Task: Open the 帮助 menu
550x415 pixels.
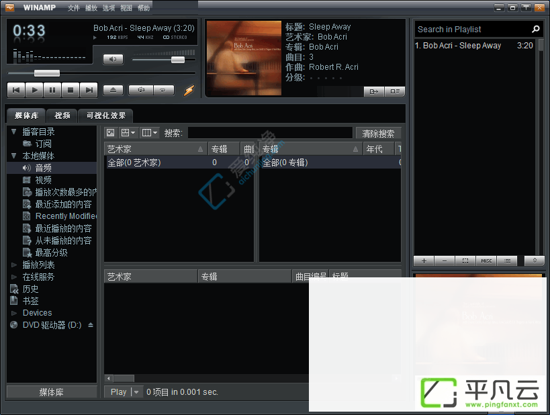Action: click(x=144, y=7)
